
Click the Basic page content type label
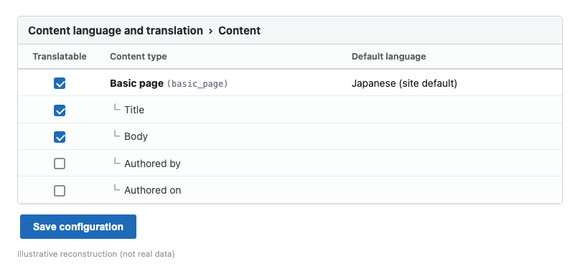point(136,84)
